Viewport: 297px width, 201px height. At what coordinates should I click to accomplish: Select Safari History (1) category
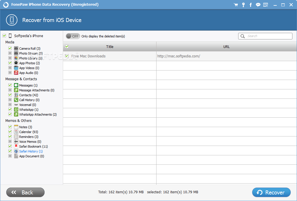pyautogui.click(x=31, y=151)
